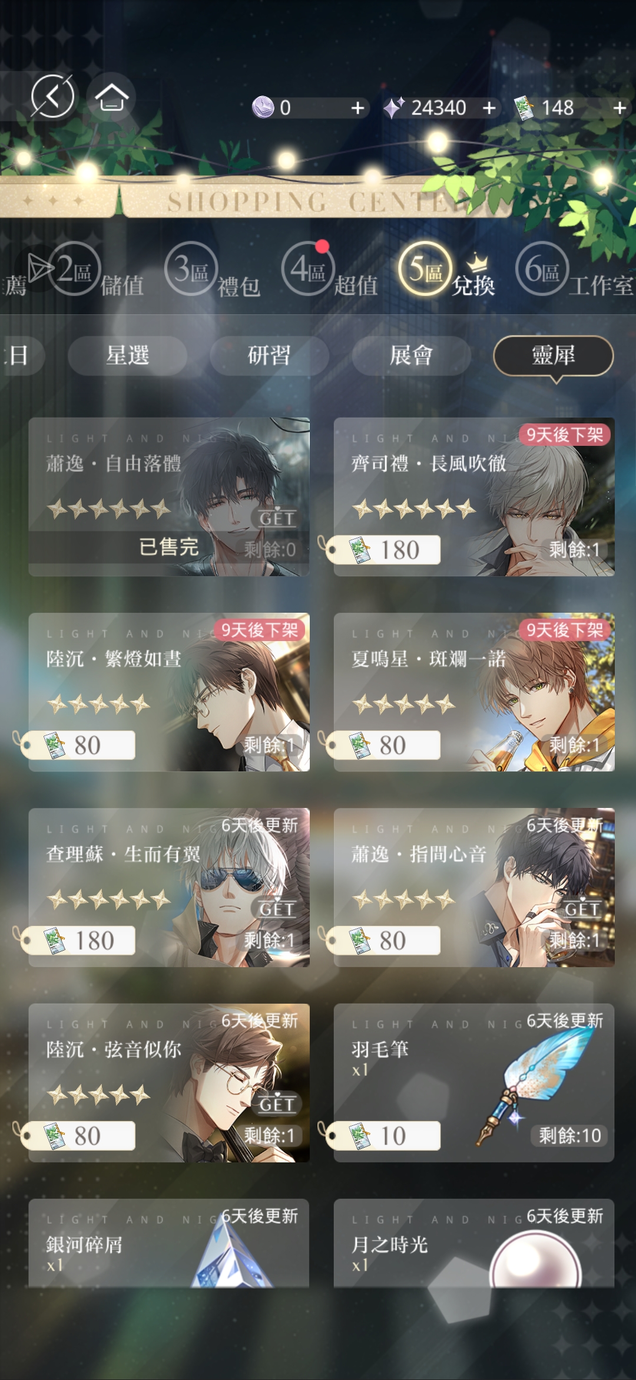Select the 星選 filter

[127, 356]
